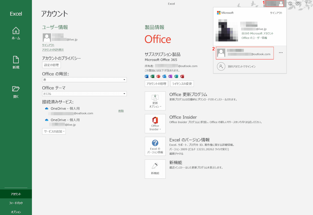This screenshot has height=215, width=313.
Task: Click the PowerPoint product icon
Action: pos(158,76)
